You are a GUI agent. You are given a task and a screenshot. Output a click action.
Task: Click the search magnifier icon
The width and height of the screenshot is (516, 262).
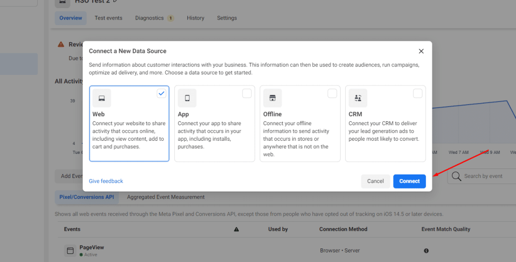457,176
